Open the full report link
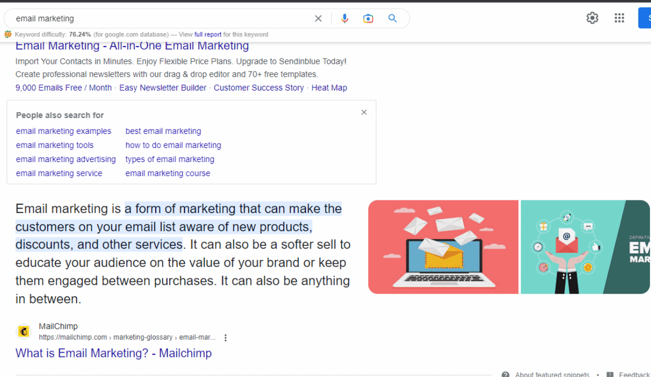Screen dimensions: 651x377 tap(208, 34)
